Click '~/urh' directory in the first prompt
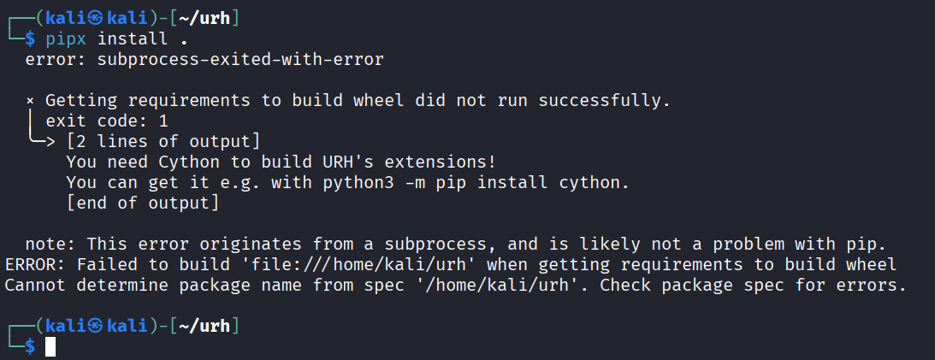 click(205, 17)
